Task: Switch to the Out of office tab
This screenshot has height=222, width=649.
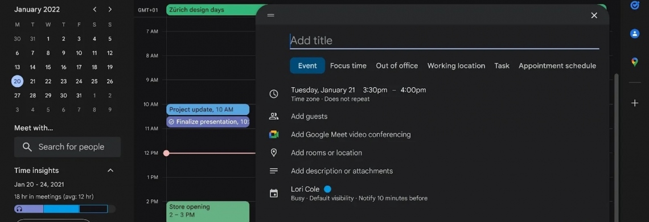Action: tap(397, 66)
